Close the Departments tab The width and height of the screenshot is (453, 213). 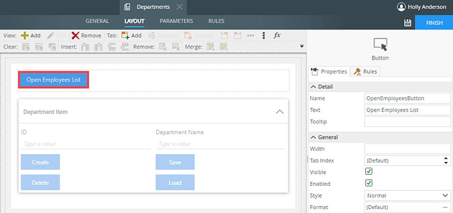[180, 7]
